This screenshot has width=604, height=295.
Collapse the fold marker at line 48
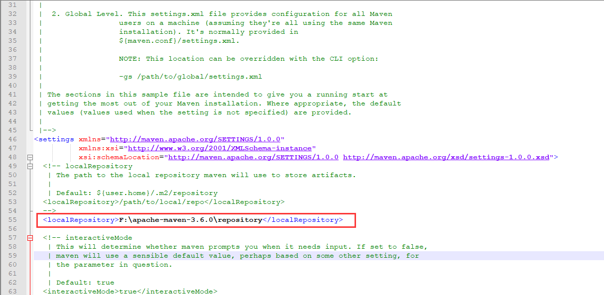coord(30,157)
